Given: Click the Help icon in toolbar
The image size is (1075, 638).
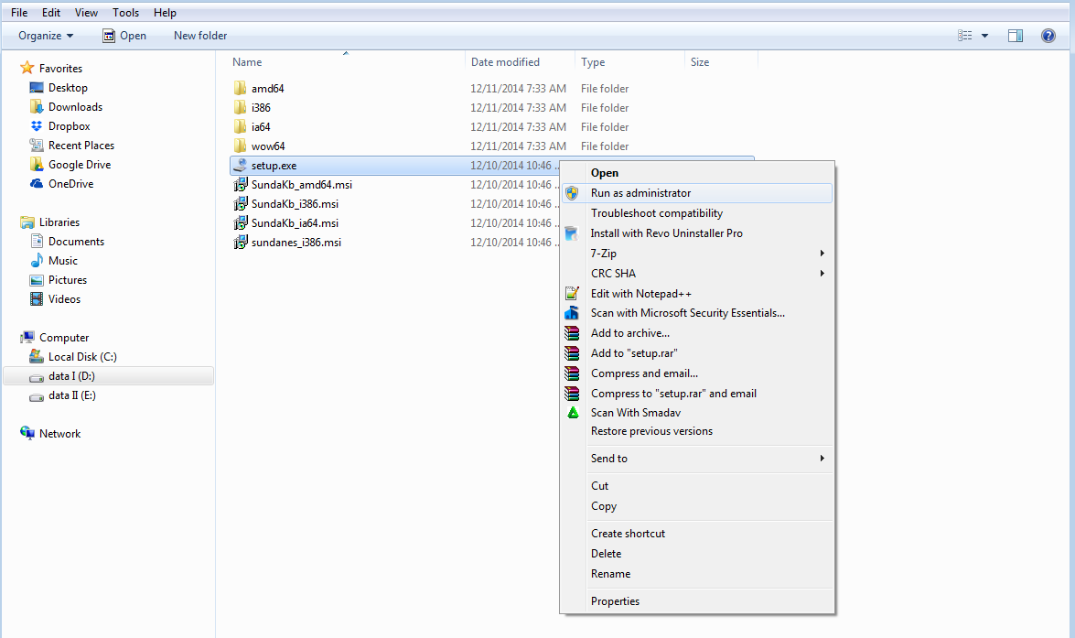Looking at the screenshot, I should (x=1048, y=36).
